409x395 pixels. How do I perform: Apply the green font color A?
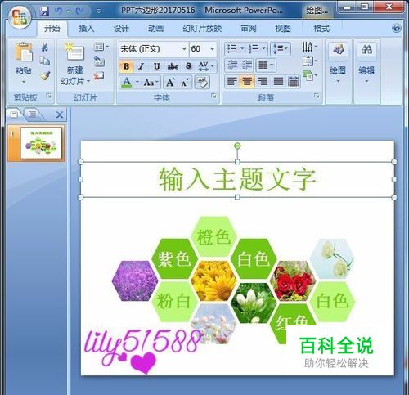tap(126, 82)
